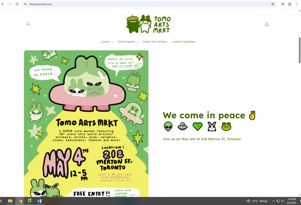Open File Explorer from the taskbar
This screenshot has width=301, height=205.
coord(10,201)
